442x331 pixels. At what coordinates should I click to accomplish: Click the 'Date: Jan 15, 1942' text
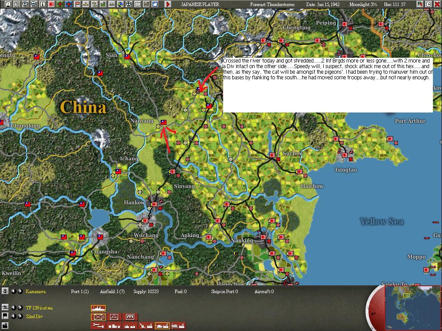323,4
